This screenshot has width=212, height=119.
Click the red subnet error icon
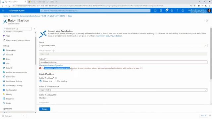[x=40, y=68]
